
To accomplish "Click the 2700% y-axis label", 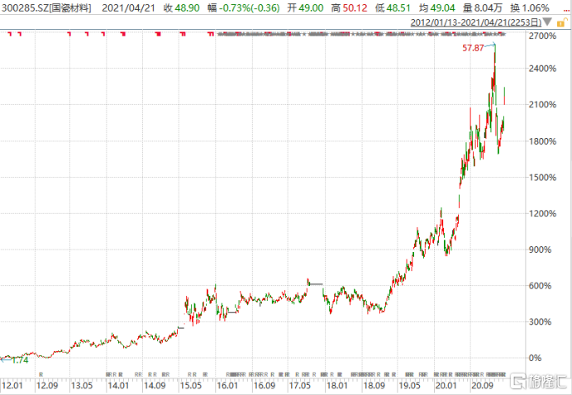I will pyautogui.click(x=542, y=36).
